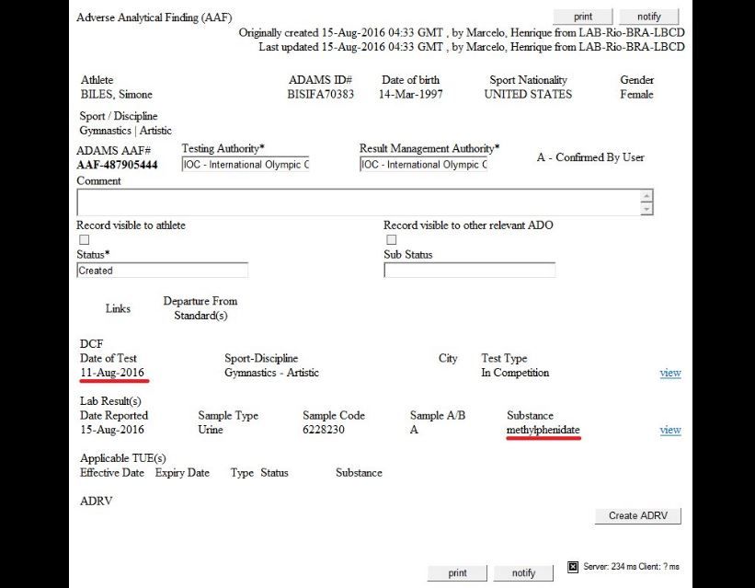Select the Status field showing Created

tap(162, 271)
